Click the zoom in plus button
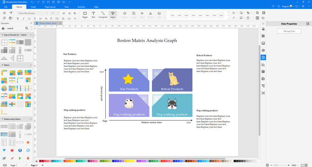This screenshot has height=167, width=312. coord(289,165)
